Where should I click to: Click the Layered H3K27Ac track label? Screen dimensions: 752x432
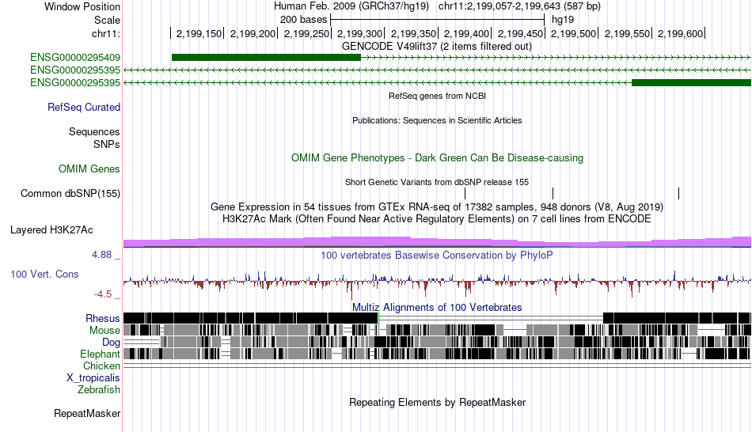[51, 230]
